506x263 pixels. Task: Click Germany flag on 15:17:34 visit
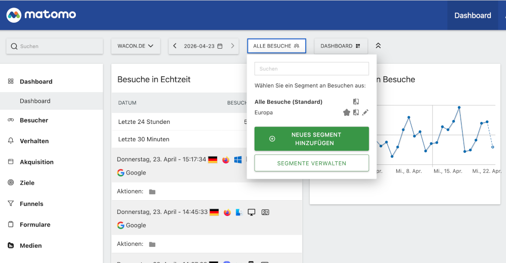click(x=213, y=159)
